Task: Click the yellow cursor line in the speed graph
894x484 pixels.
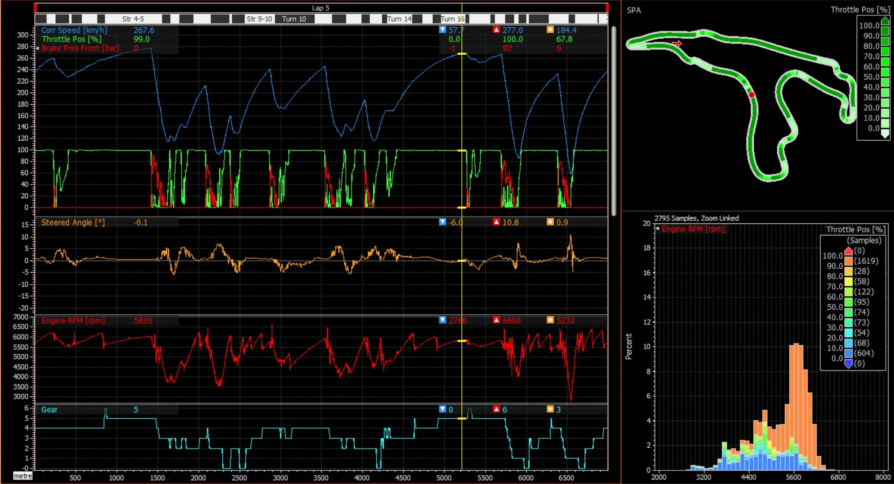Action: [461, 107]
